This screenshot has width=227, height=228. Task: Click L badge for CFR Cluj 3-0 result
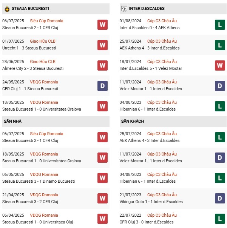220,219
